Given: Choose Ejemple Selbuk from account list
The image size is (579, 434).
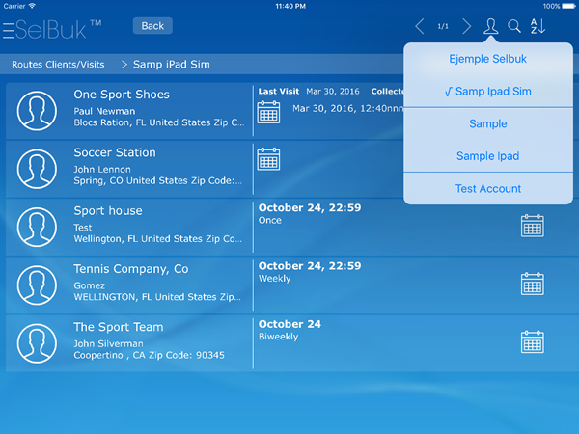Looking at the screenshot, I should [x=487, y=59].
